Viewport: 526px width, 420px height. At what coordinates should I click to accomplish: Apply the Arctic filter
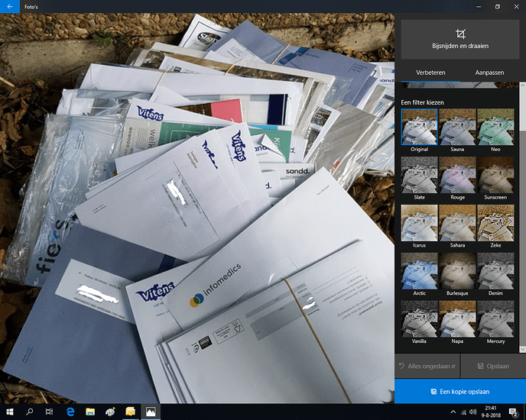[419, 271]
